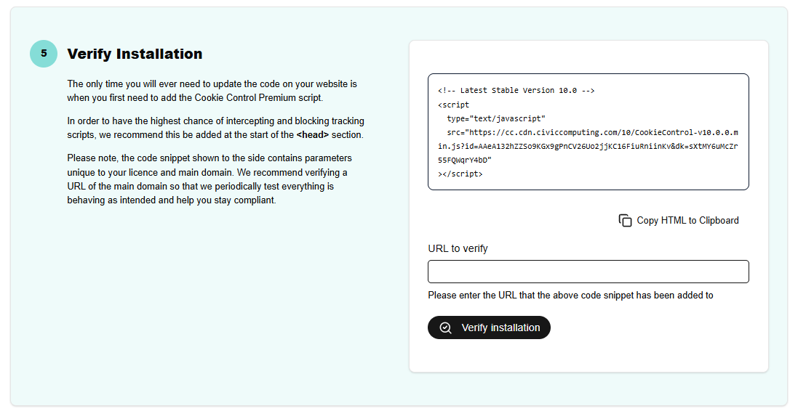Click the Verify installation button
Image resolution: width=798 pixels, height=419 pixels.
coord(489,328)
